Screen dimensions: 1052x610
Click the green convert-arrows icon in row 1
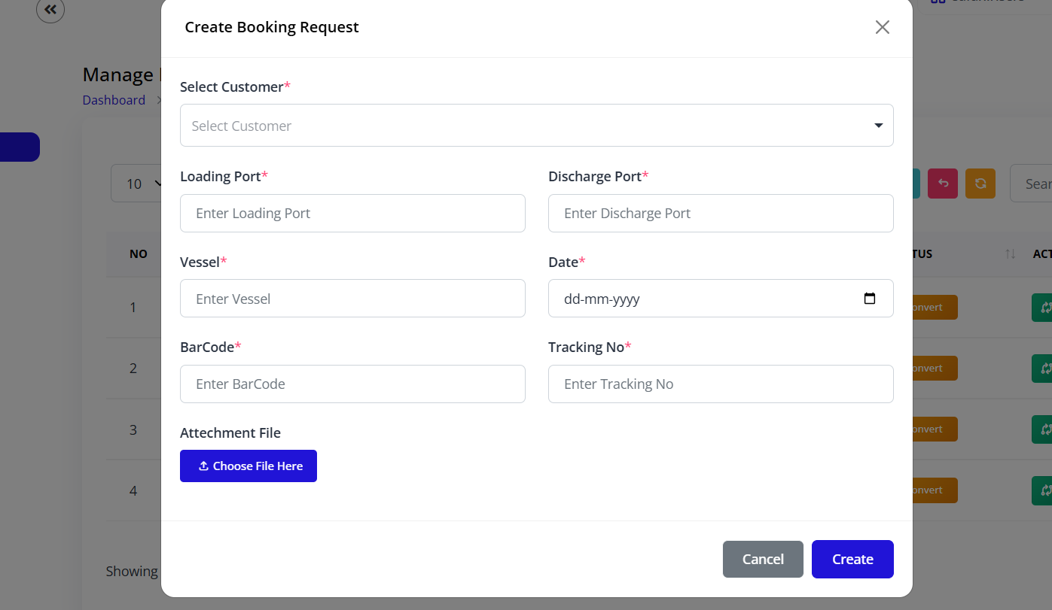1047,307
